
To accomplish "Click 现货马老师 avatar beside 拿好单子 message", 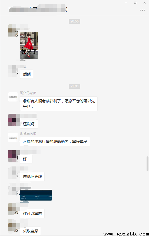I will (13, 137).
